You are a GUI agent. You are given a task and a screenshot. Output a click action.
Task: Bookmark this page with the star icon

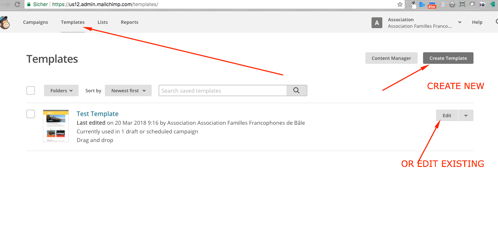[400, 4]
